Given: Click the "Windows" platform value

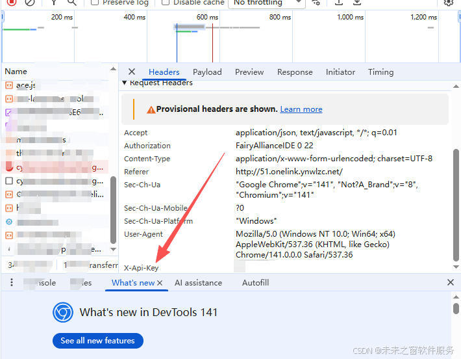Looking at the screenshot, I should [x=256, y=221].
